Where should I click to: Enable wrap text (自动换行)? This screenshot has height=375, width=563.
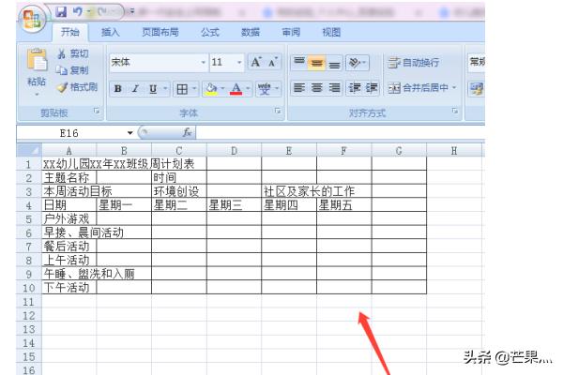pos(414,63)
